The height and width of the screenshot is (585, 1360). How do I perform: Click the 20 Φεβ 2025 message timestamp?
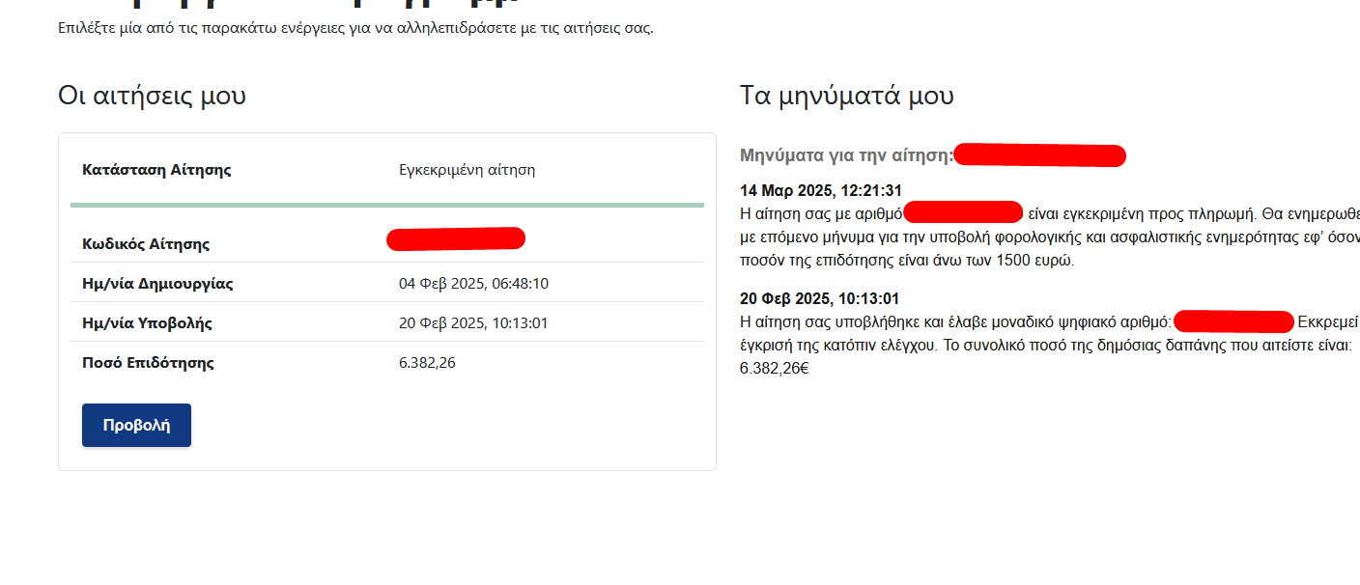pos(820,299)
